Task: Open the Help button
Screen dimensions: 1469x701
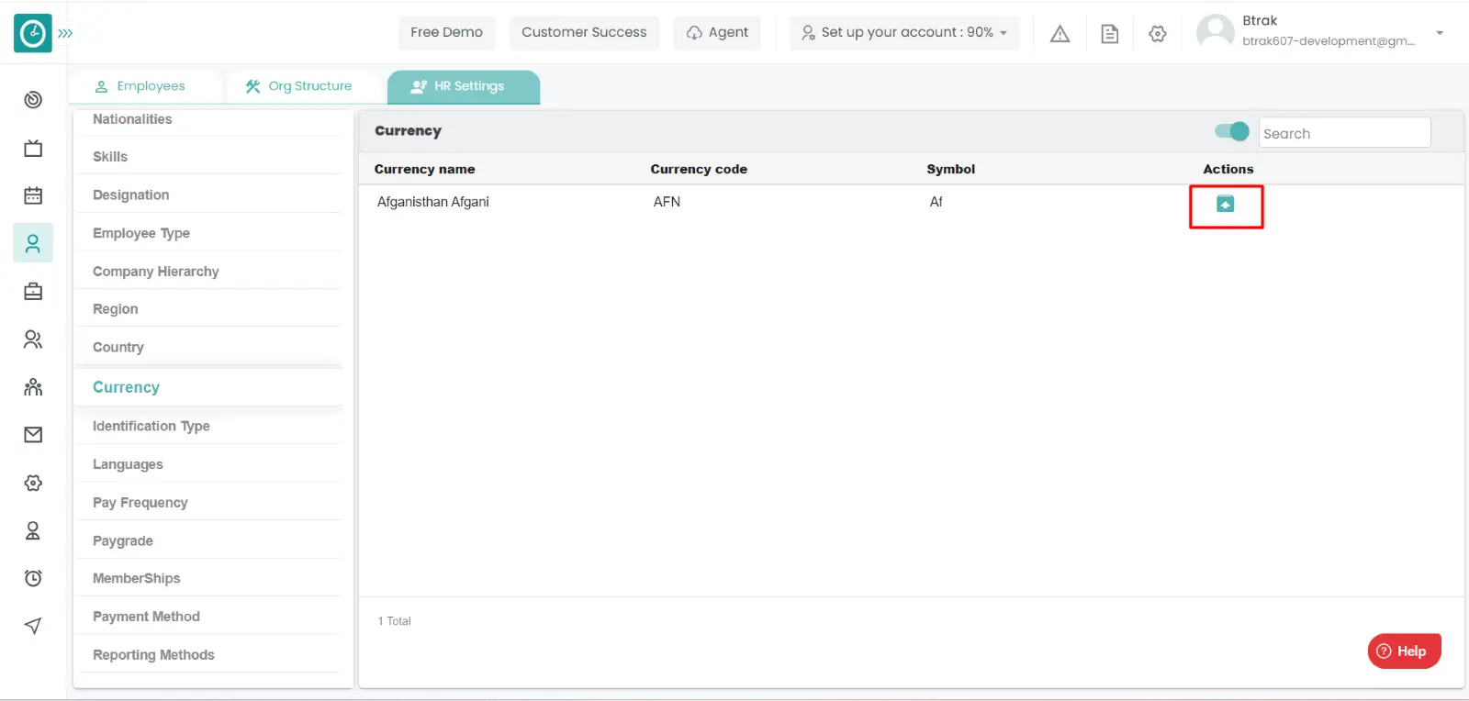Action: coord(1404,651)
